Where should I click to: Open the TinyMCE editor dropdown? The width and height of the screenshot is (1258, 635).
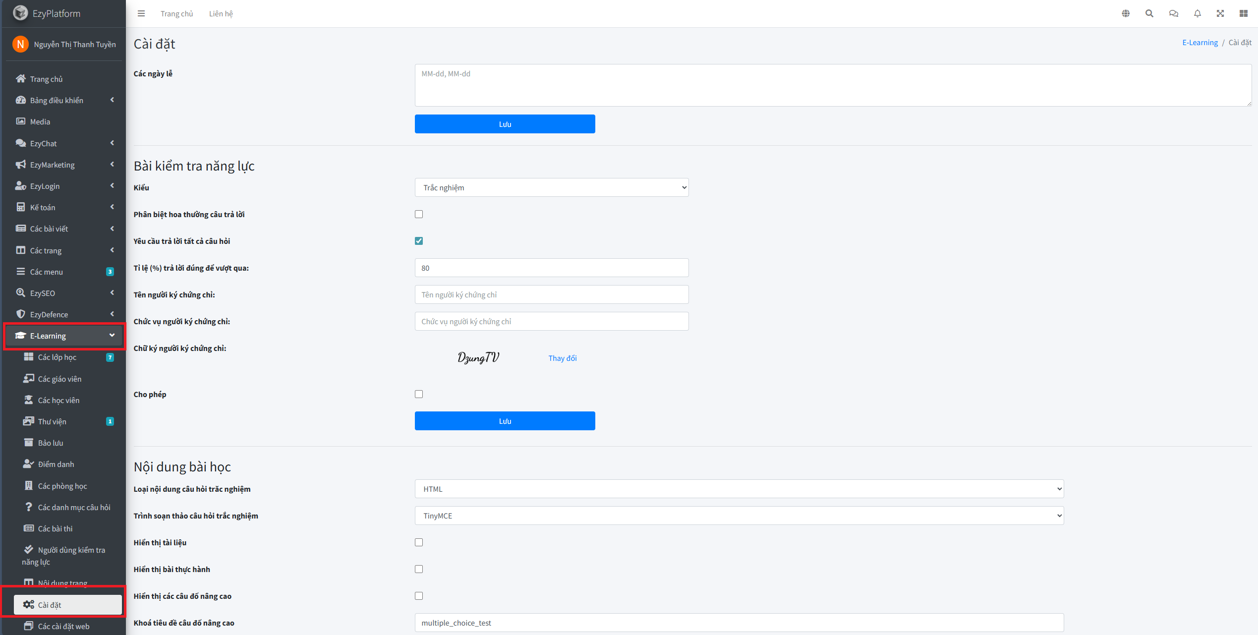739,516
